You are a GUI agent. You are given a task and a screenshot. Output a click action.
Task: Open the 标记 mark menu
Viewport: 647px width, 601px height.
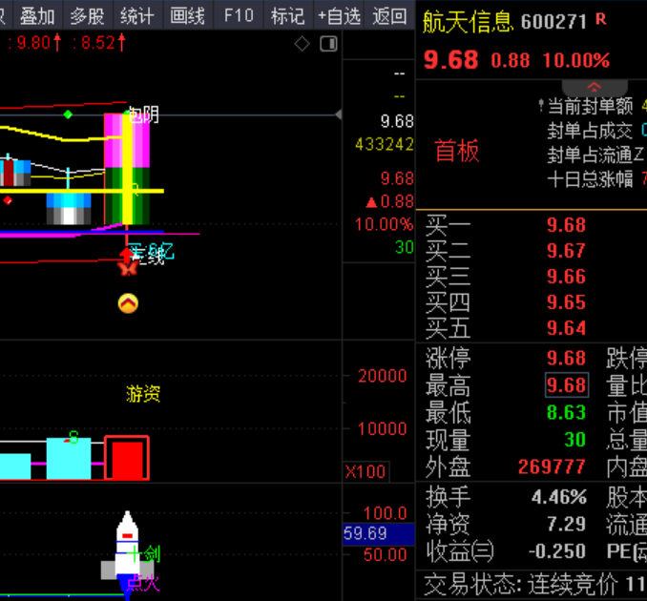288,16
